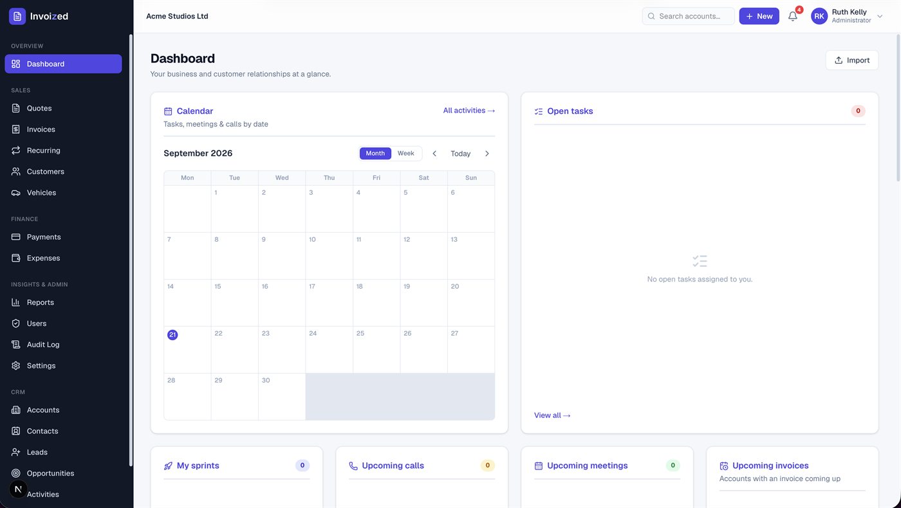Expand the Ruth Kelly account menu chevron

(880, 17)
